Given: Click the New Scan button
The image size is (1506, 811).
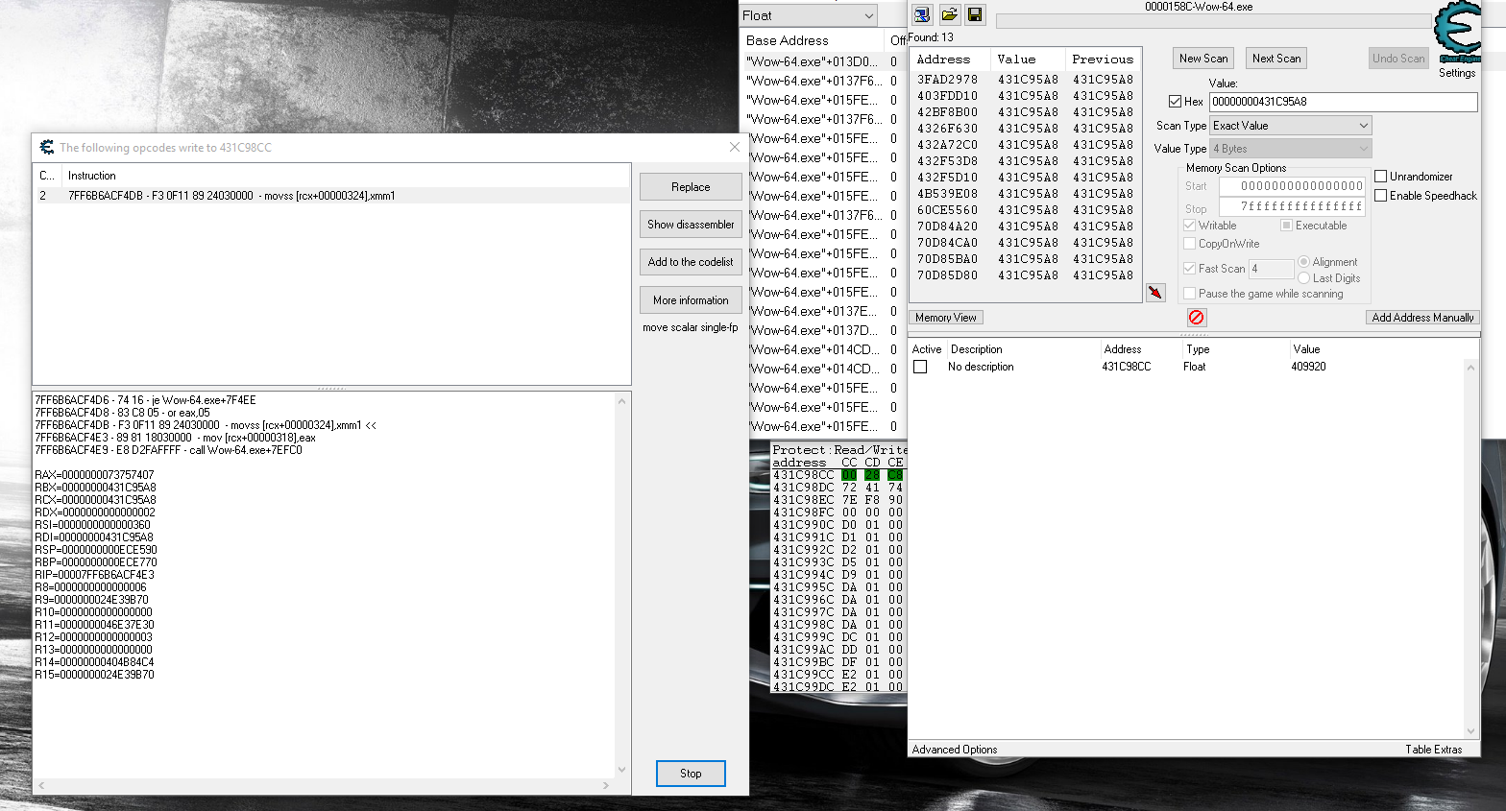Looking at the screenshot, I should click(1203, 59).
